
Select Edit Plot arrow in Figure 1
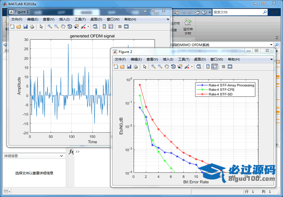tap(41, 27)
